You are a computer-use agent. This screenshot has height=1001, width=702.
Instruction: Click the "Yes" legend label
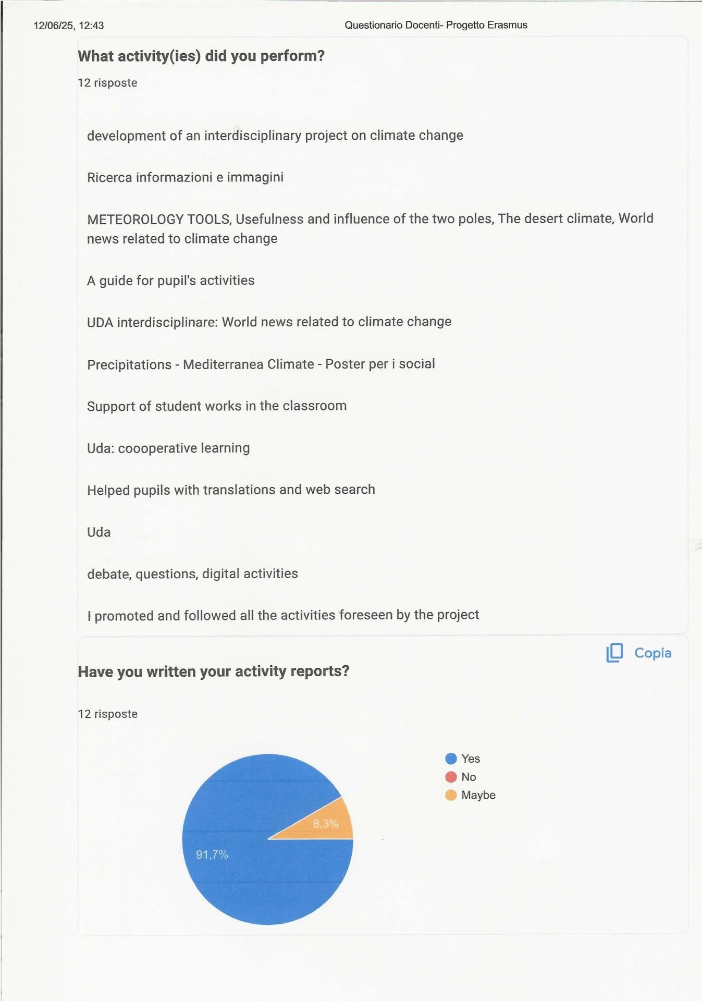pyautogui.click(x=471, y=759)
